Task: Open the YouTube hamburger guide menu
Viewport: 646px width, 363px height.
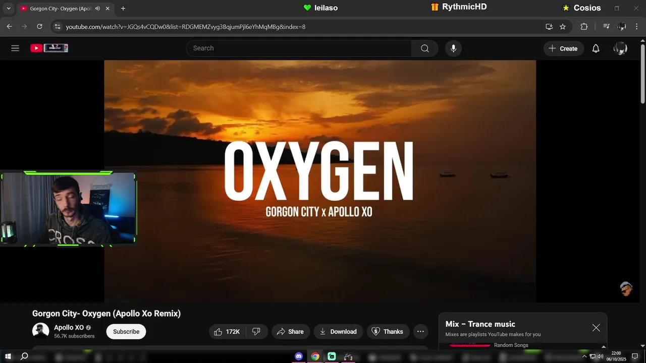Action: 15,48
